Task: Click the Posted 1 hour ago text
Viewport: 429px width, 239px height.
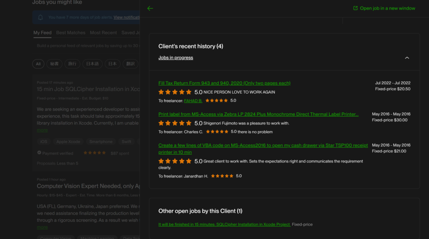Action: click(51, 180)
